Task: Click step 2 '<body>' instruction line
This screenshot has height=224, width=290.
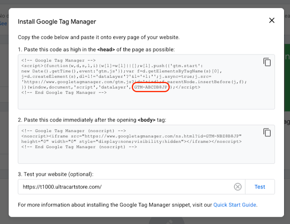Action: point(92,120)
